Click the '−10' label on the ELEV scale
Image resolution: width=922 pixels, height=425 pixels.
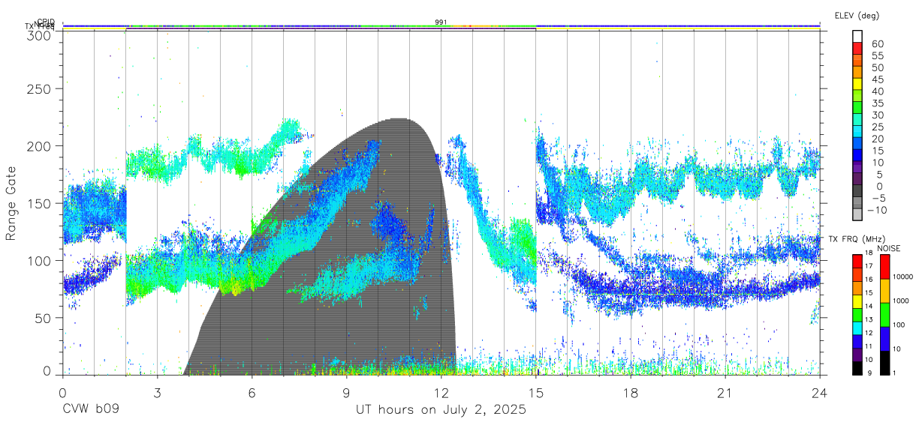coord(878,209)
